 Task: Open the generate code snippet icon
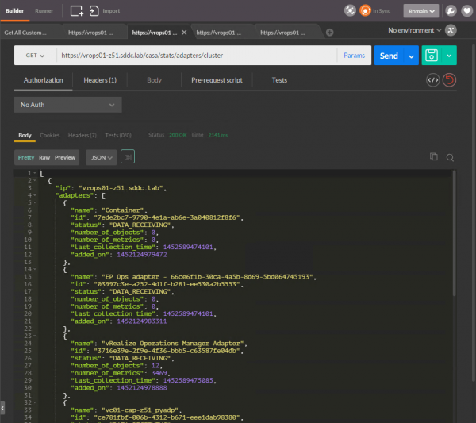pos(433,80)
